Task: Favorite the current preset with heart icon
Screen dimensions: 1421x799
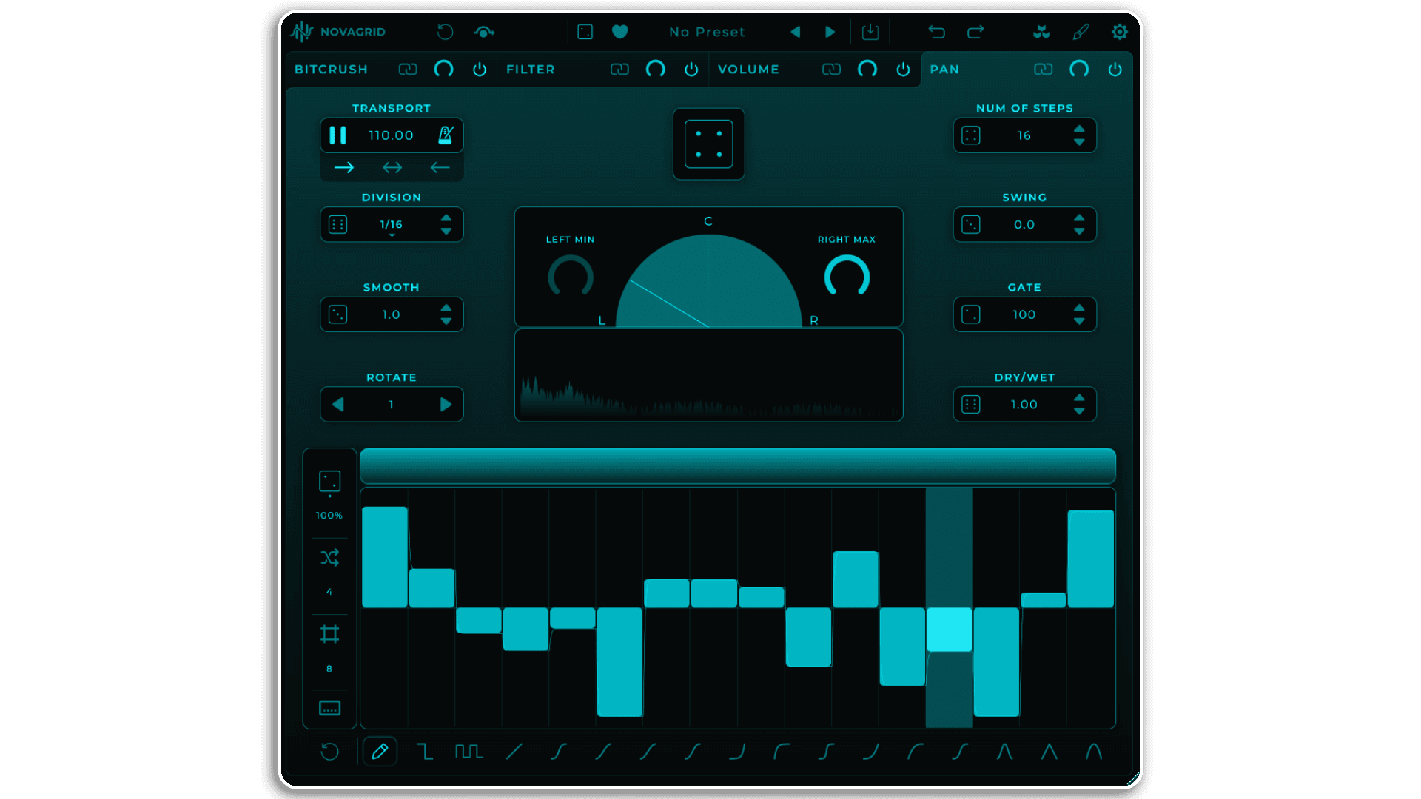Action: click(x=620, y=32)
